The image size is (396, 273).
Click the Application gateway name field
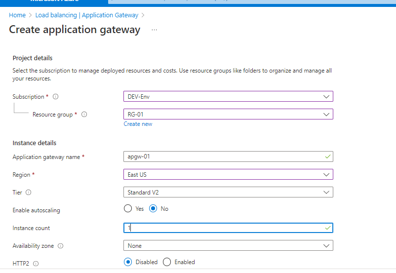click(x=228, y=157)
